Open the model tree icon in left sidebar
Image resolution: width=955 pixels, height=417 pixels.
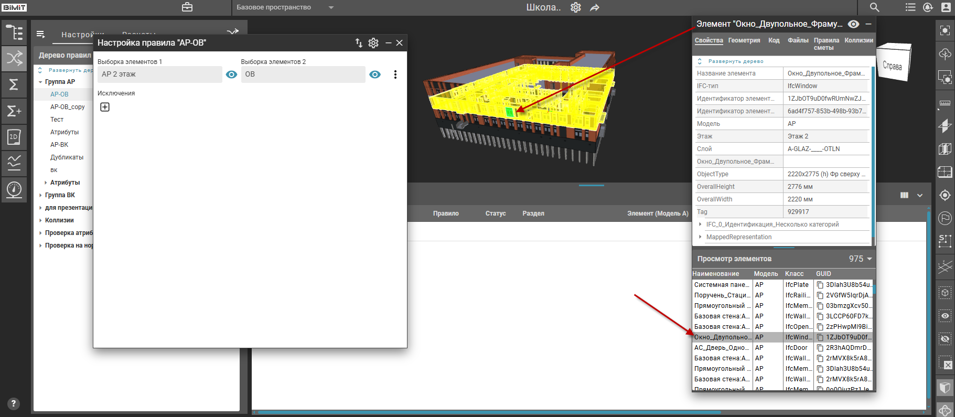(14, 33)
